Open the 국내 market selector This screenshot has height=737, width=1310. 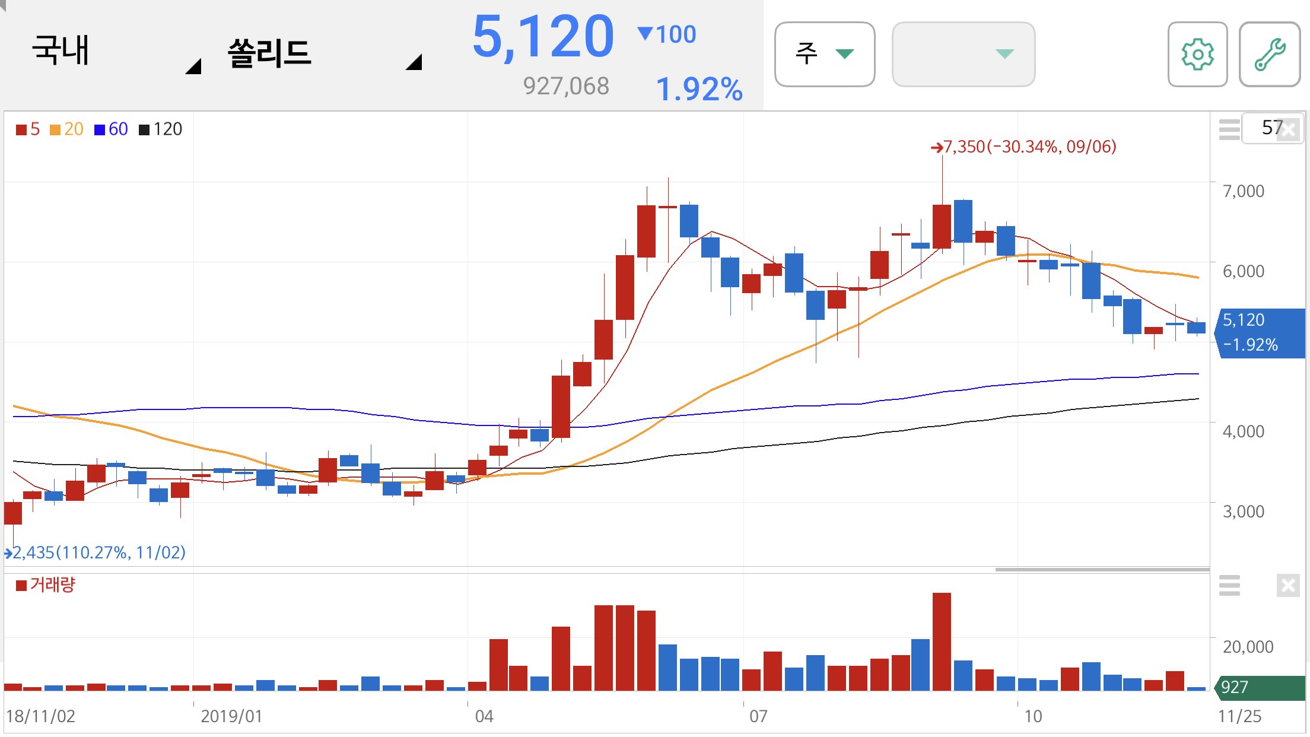tap(116, 52)
